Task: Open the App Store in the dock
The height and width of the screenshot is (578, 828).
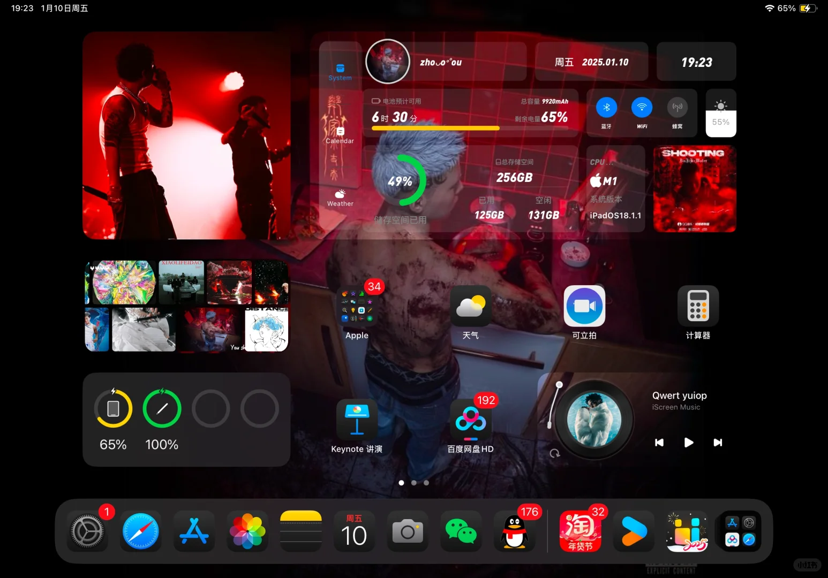Action: [x=194, y=531]
